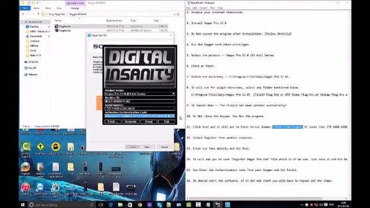Click the clock in the system tray

pyautogui.click(x=343, y=205)
